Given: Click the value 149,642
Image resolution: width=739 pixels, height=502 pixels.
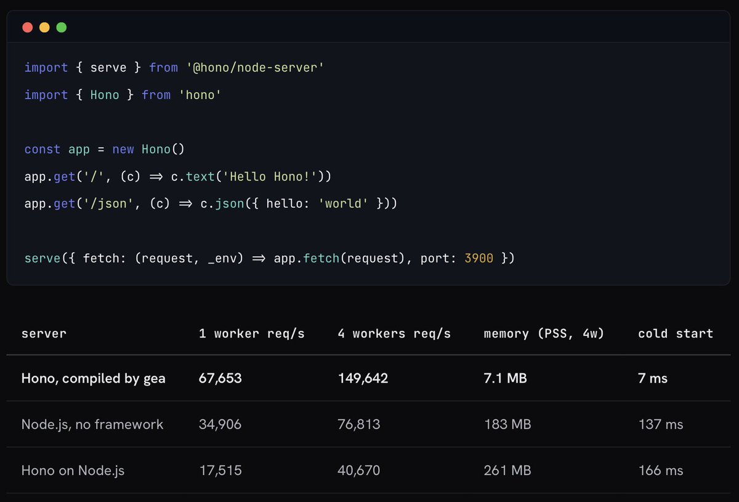Looking at the screenshot, I should coord(363,379).
